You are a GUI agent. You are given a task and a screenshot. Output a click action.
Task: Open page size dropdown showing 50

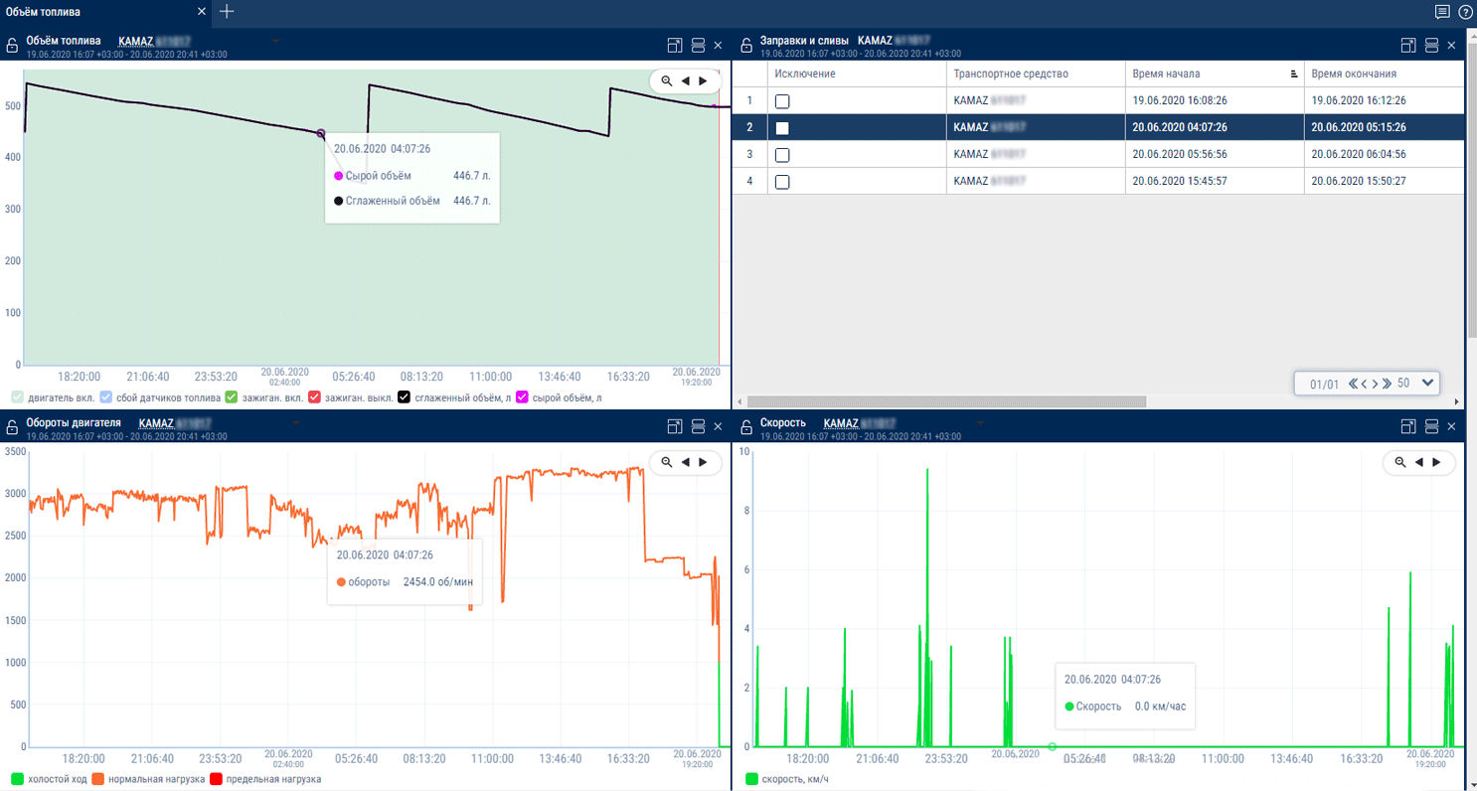1428,383
